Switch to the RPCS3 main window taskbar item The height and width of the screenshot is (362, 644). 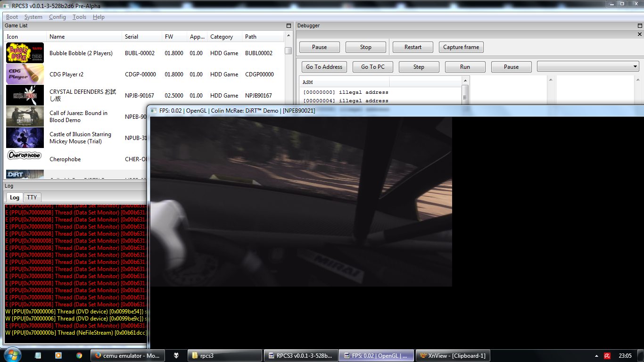point(300,355)
